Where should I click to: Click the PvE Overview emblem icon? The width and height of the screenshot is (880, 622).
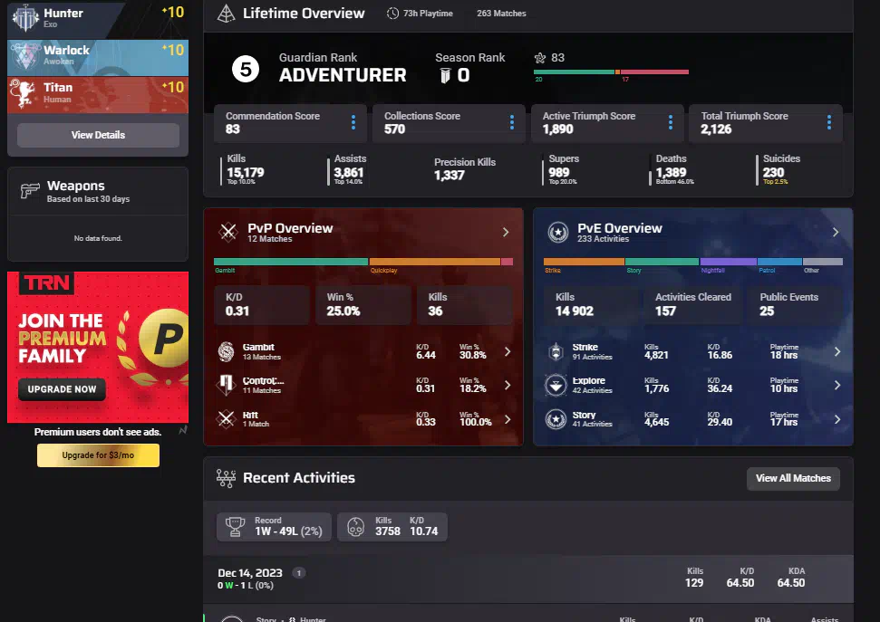[558, 233]
